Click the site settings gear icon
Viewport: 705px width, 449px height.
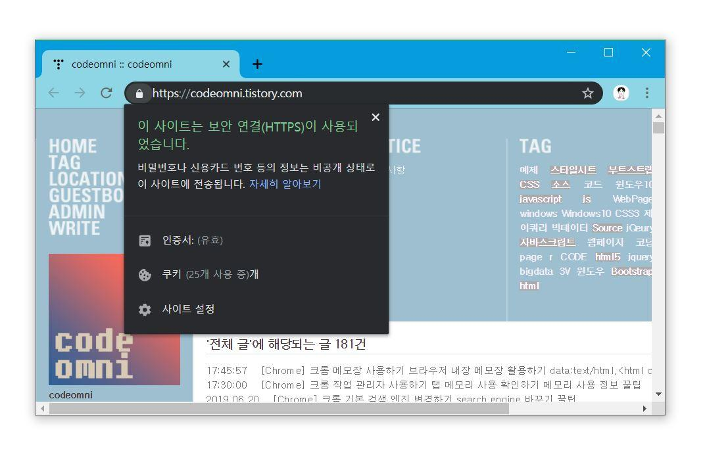(x=145, y=310)
